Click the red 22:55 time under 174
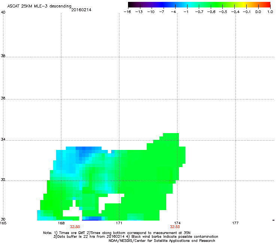The height and width of the screenshot is (243, 277). [x=175, y=227]
